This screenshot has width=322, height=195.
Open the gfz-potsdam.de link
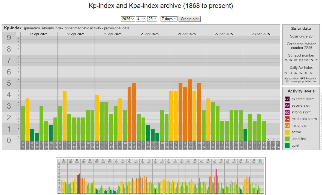301,81
